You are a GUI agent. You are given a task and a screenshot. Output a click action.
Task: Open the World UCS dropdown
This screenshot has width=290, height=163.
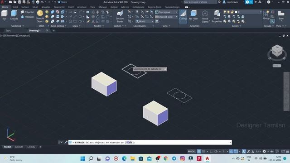144,21
